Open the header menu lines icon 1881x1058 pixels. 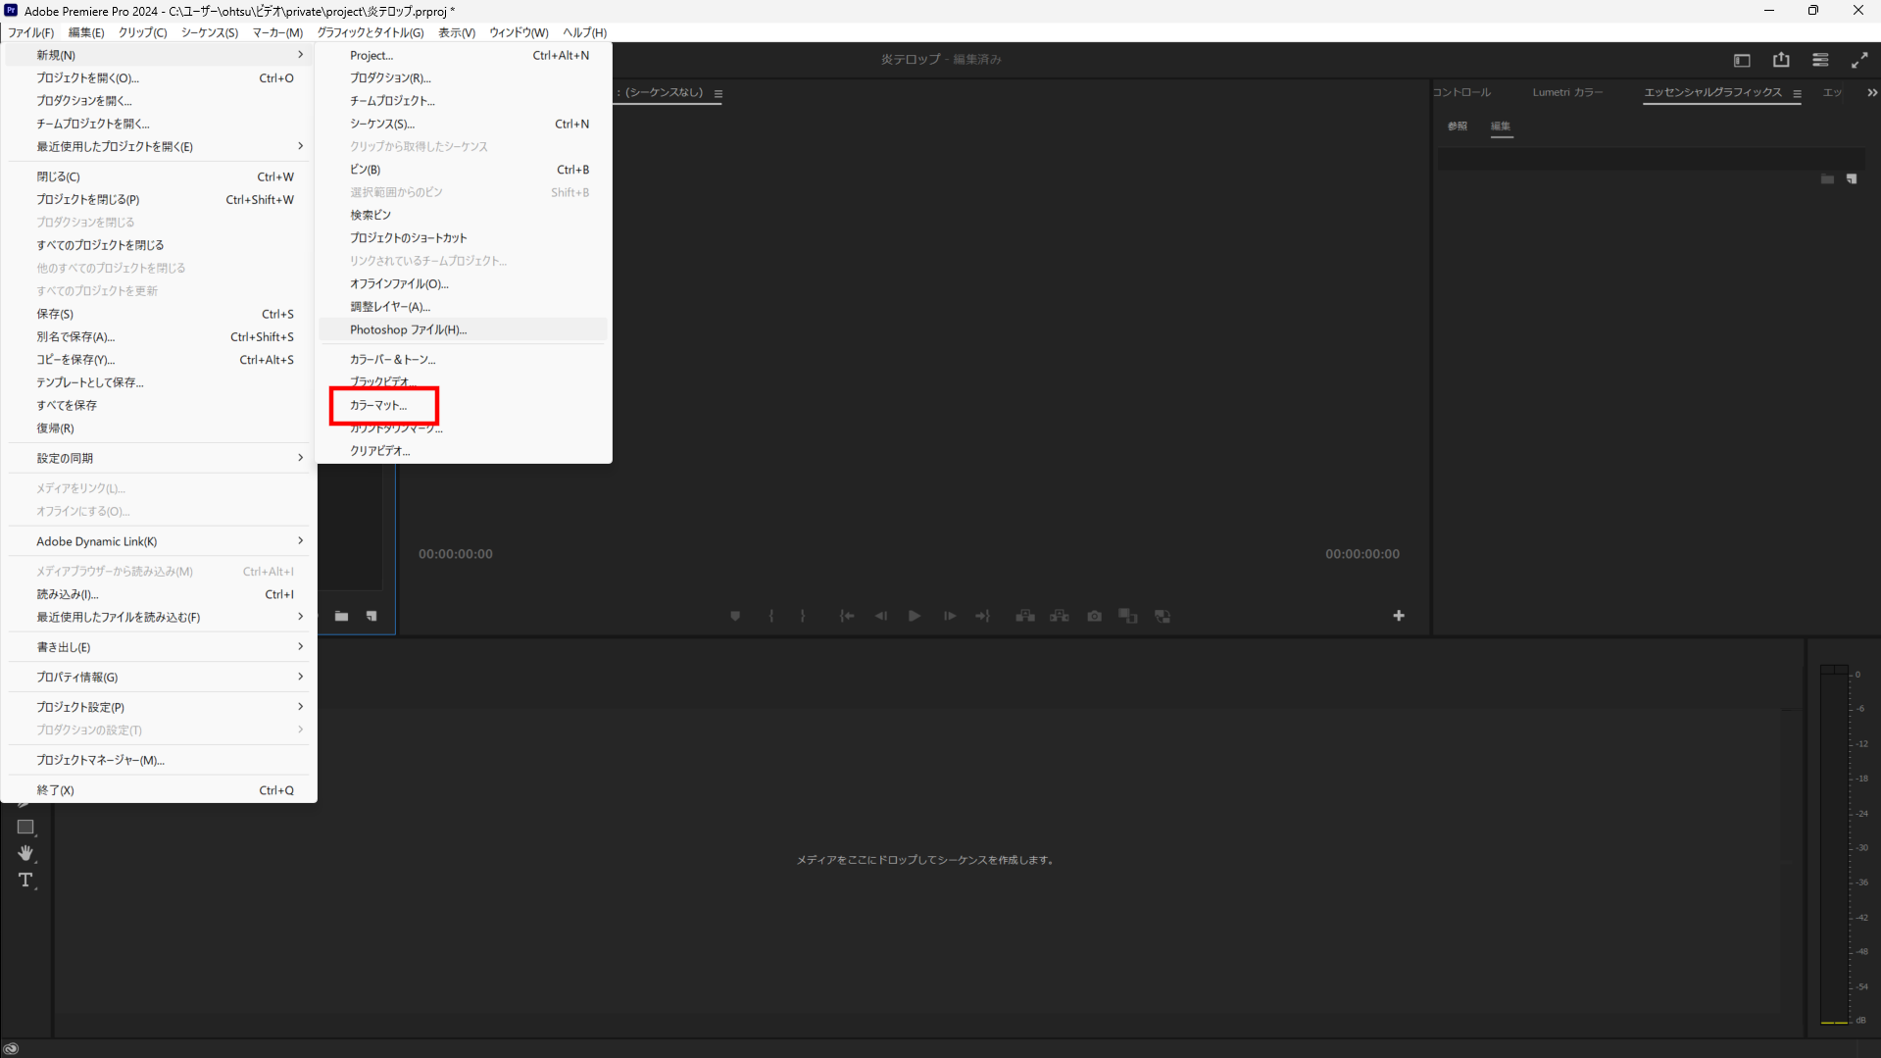1820,60
